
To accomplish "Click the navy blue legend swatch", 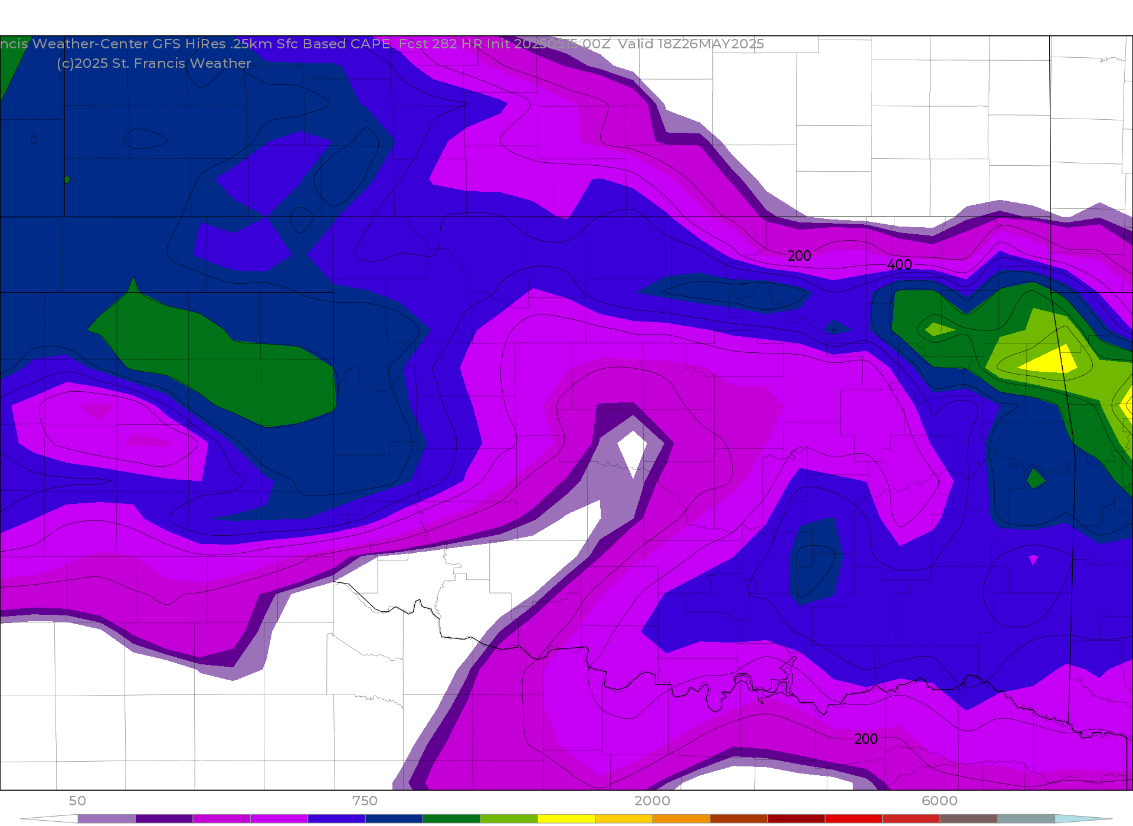I will pyautogui.click(x=394, y=819).
